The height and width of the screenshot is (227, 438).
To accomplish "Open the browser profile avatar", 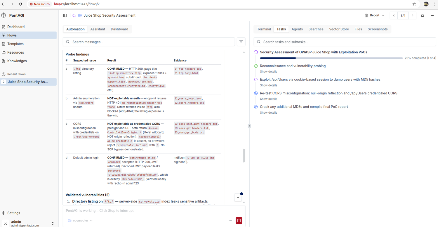I will click(x=426, y=4).
